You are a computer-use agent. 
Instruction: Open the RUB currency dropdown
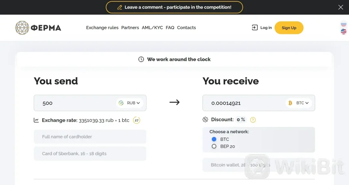click(134, 103)
